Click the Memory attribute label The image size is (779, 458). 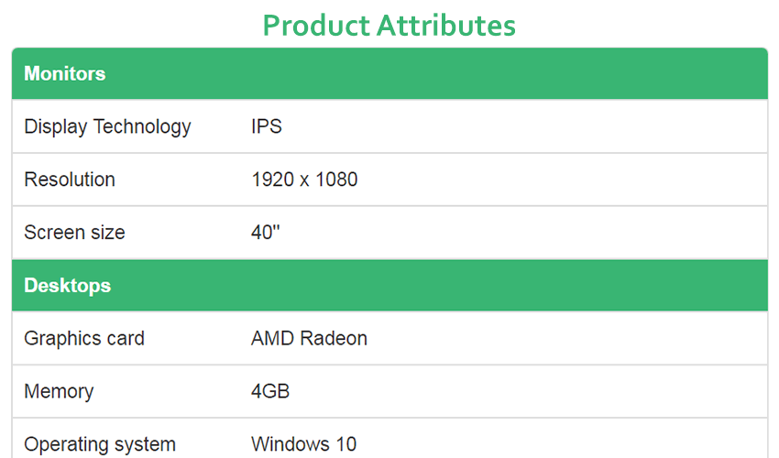[59, 391]
